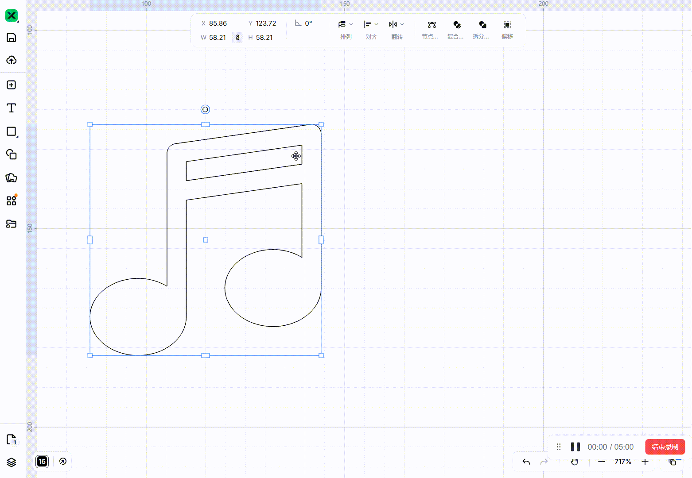Toggle the aspect ratio lock
692x478 pixels.
coord(237,38)
